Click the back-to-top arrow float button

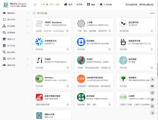click(152, 79)
